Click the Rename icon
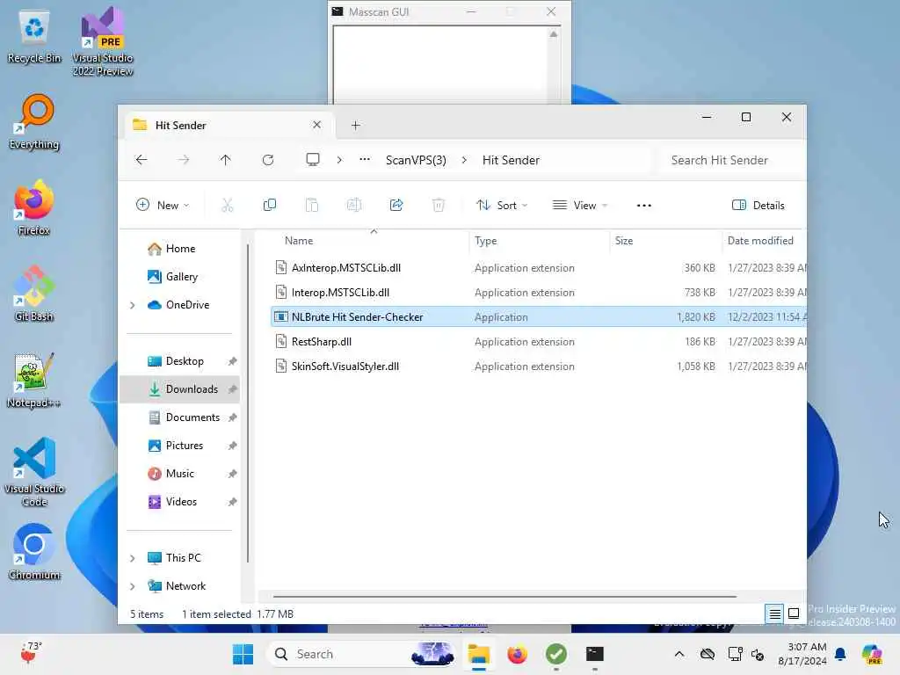The image size is (900, 675). [354, 205]
